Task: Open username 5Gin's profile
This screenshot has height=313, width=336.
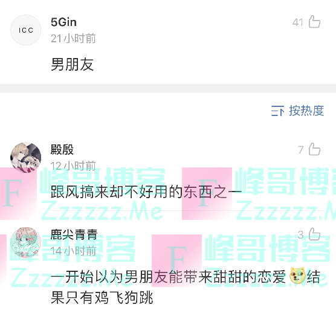Action: [63, 22]
